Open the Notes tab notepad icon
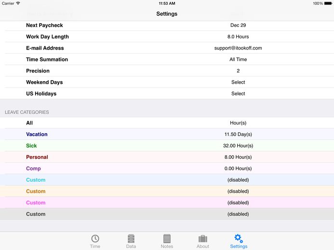Image resolution: width=334 pixels, height=250 pixels. click(167, 238)
